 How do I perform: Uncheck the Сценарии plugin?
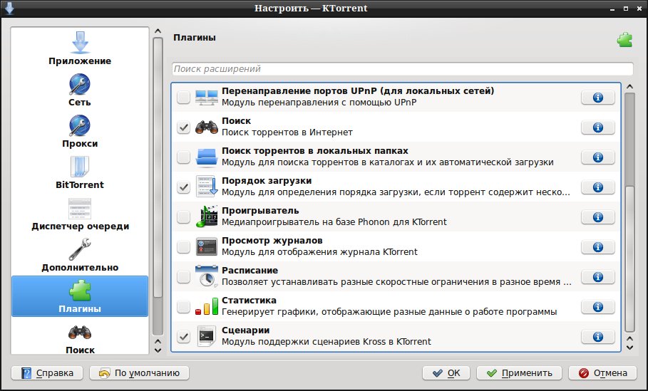pos(183,337)
